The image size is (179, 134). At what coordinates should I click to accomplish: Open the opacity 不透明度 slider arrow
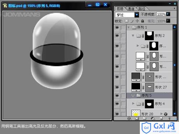coord(168,14)
